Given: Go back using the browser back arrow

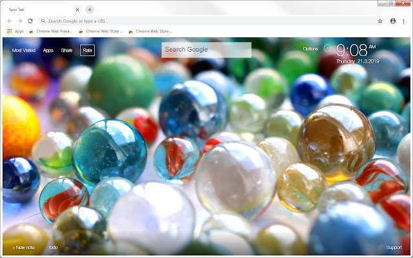Looking at the screenshot, I should (10, 21).
